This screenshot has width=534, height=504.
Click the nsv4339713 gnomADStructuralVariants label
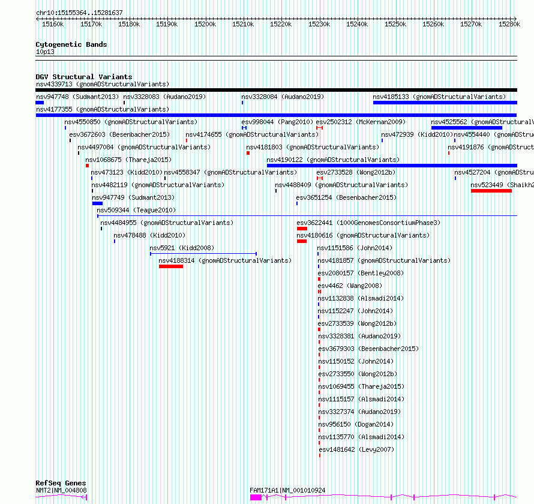click(x=103, y=84)
